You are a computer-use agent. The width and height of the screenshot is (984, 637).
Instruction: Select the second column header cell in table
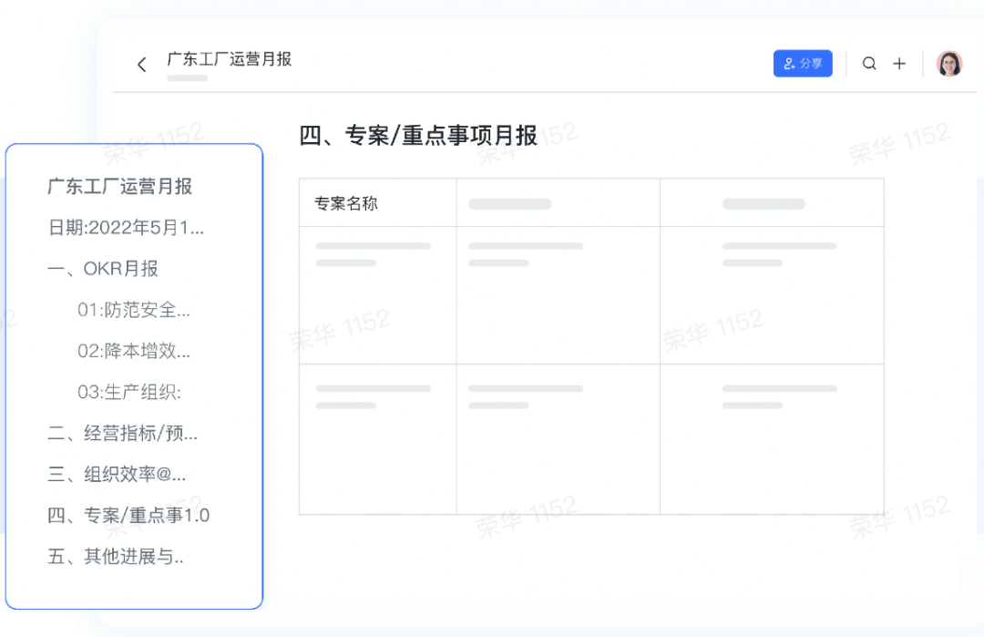click(x=558, y=202)
